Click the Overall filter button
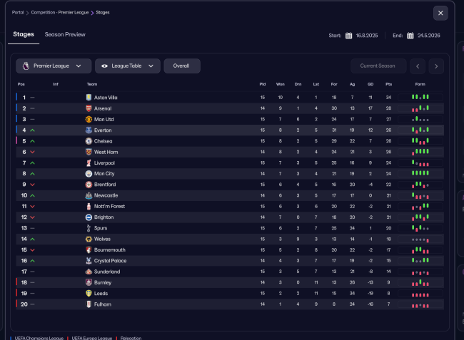 (181, 66)
